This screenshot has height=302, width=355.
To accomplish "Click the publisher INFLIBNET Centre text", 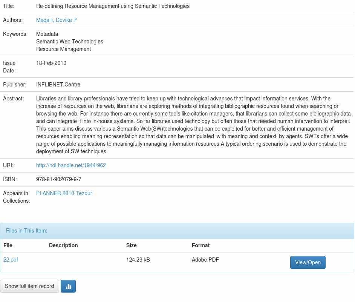I will (58, 85).
